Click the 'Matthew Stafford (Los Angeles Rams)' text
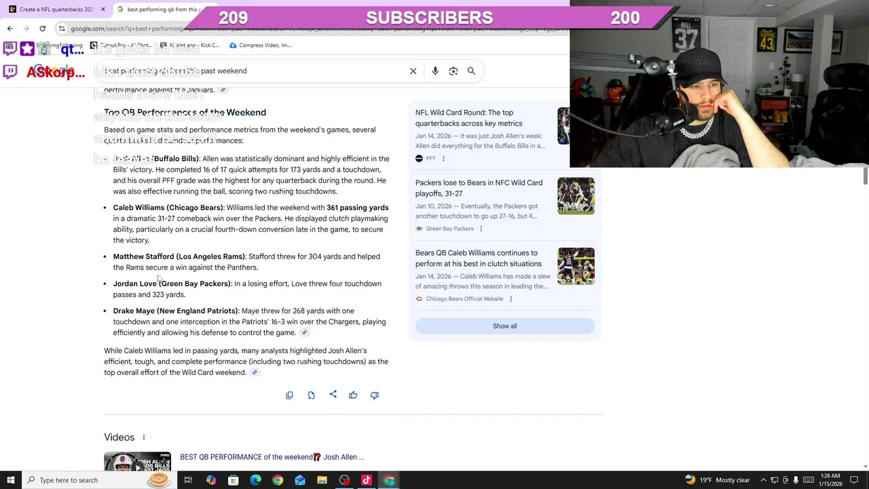The image size is (869, 489). (x=179, y=257)
